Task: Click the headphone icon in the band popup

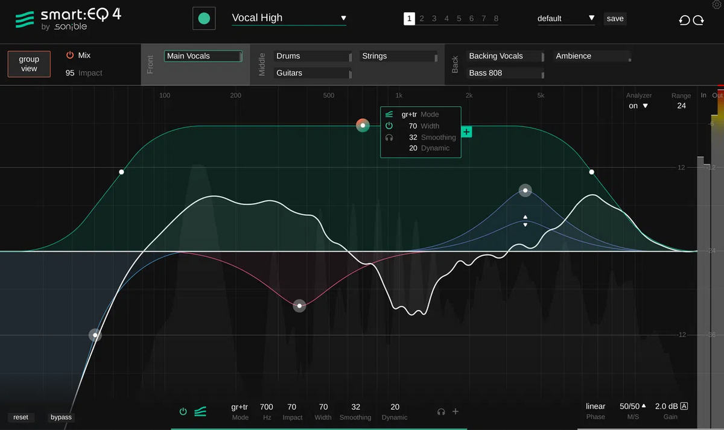Action: click(x=390, y=137)
